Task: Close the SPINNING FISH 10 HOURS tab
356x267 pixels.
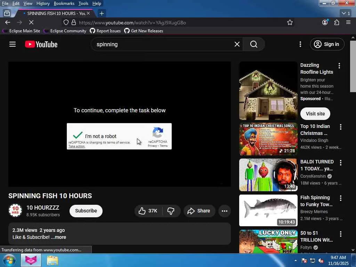Action: click(88, 14)
